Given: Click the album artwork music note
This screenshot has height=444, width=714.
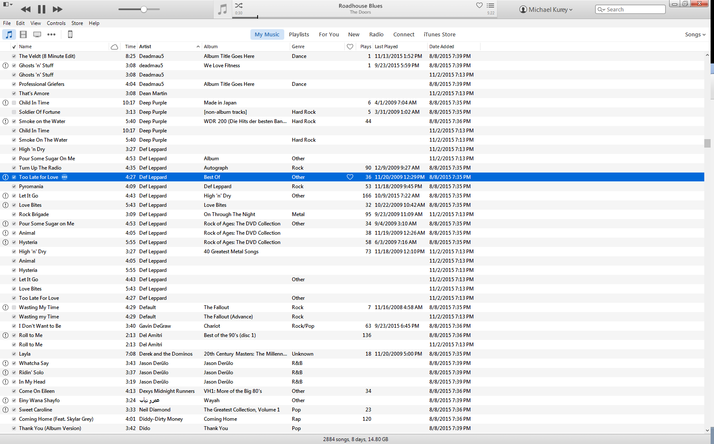Looking at the screenshot, I should [222, 9].
